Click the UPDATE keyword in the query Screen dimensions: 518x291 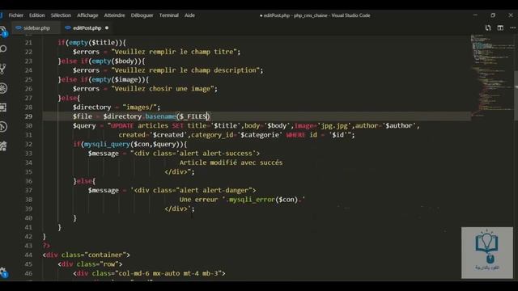[x=122, y=126]
